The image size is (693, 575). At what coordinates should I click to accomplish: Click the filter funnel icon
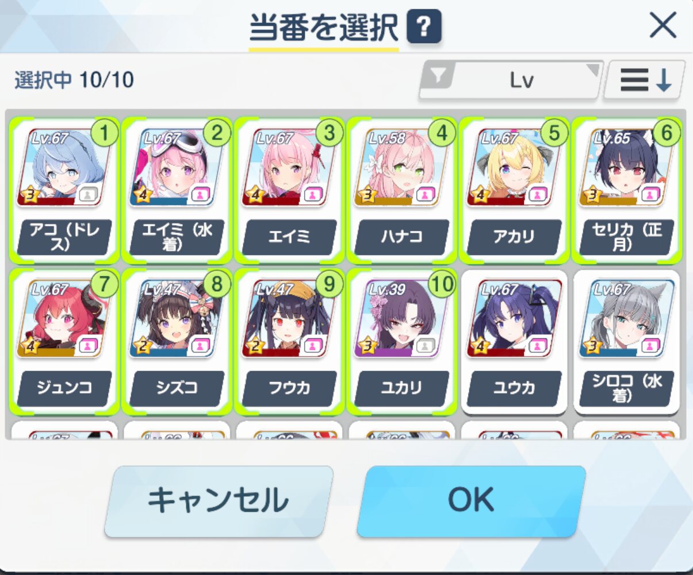(439, 76)
